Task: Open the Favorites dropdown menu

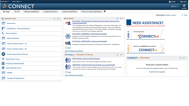Action: click(x=5, y=1)
